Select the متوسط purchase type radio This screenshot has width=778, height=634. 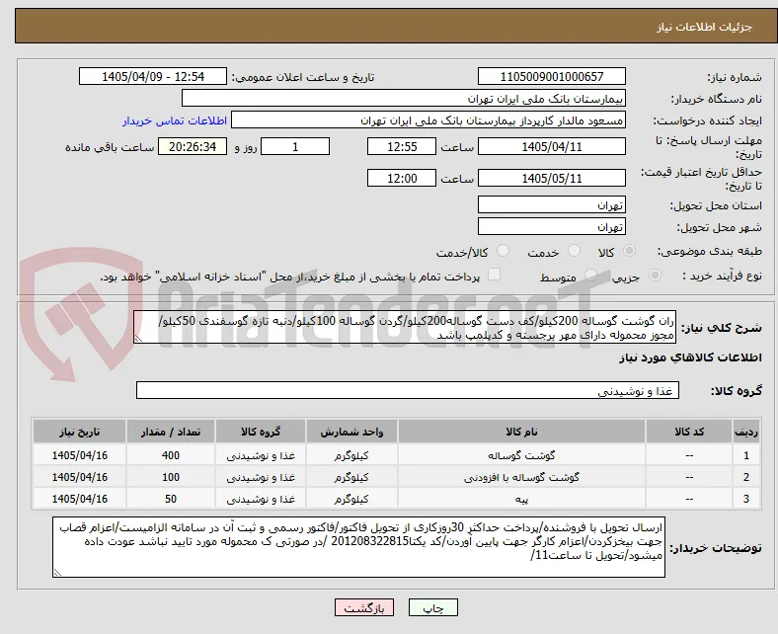pyautogui.click(x=591, y=276)
